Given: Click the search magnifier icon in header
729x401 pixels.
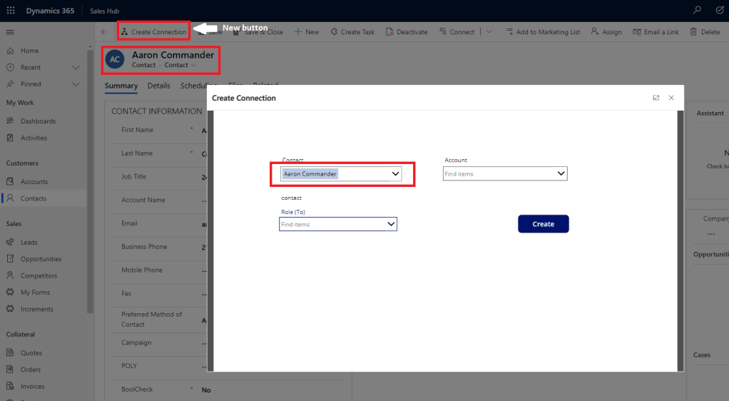Looking at the screenshot, I should pos(697,11).
